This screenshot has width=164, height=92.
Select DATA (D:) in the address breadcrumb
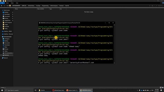[x=24, y=6]
